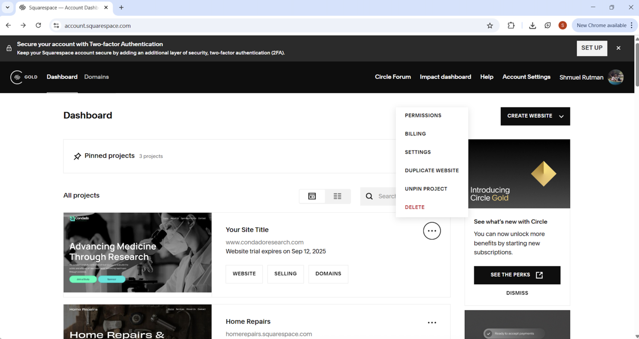Open the three-dot menu for Home Repairs
639x339 pixels.
tap(432, 323)
